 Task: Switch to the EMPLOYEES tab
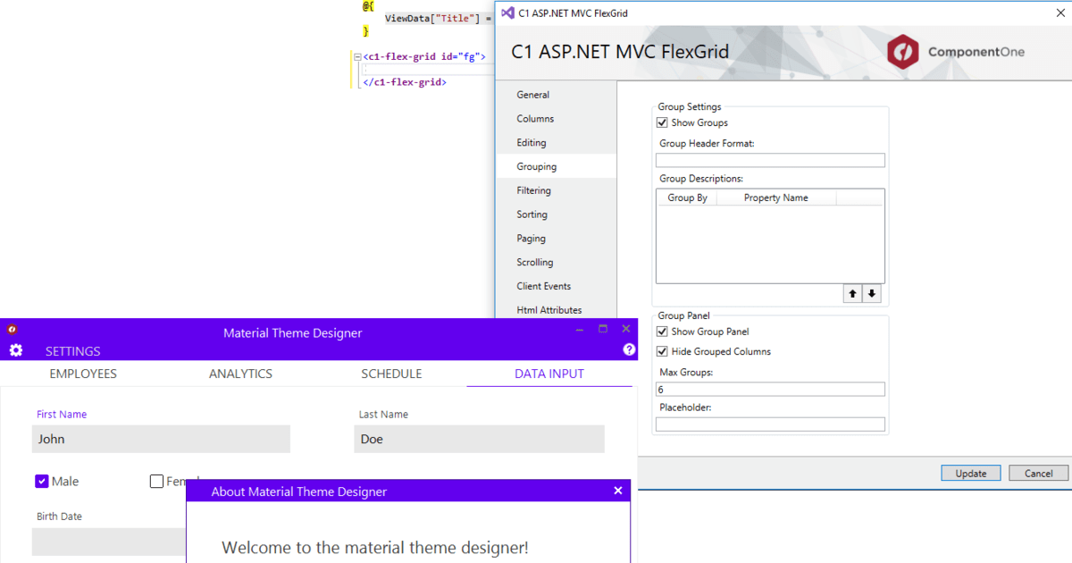point(82,374)
